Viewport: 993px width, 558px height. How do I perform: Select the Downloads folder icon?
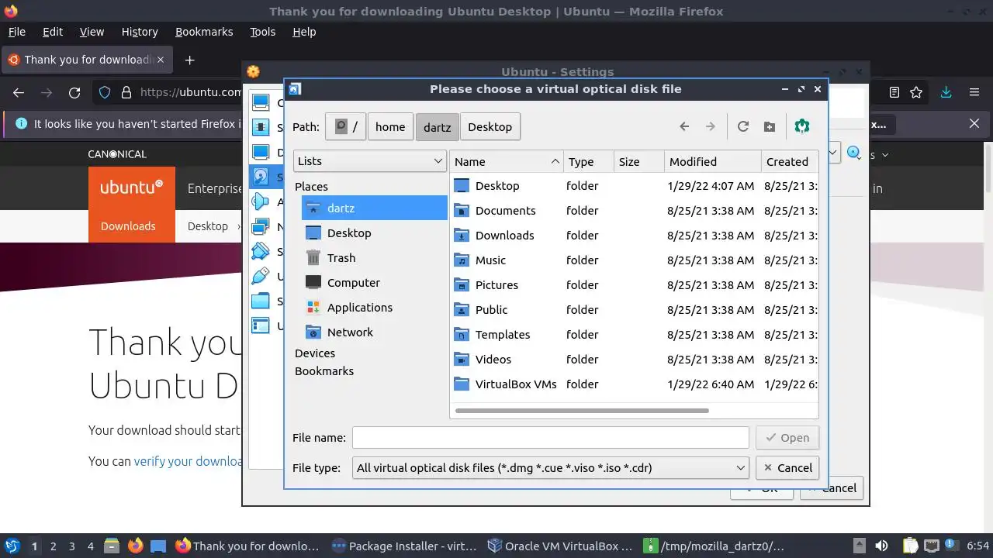pos(462,236)
